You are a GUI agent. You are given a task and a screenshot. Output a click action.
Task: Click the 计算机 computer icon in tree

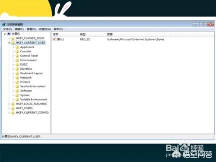pyautogui.click(x=9, y=34)
